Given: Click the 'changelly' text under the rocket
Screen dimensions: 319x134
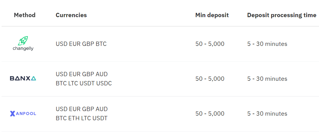Looking at the screenshot, I should (23, 48).
